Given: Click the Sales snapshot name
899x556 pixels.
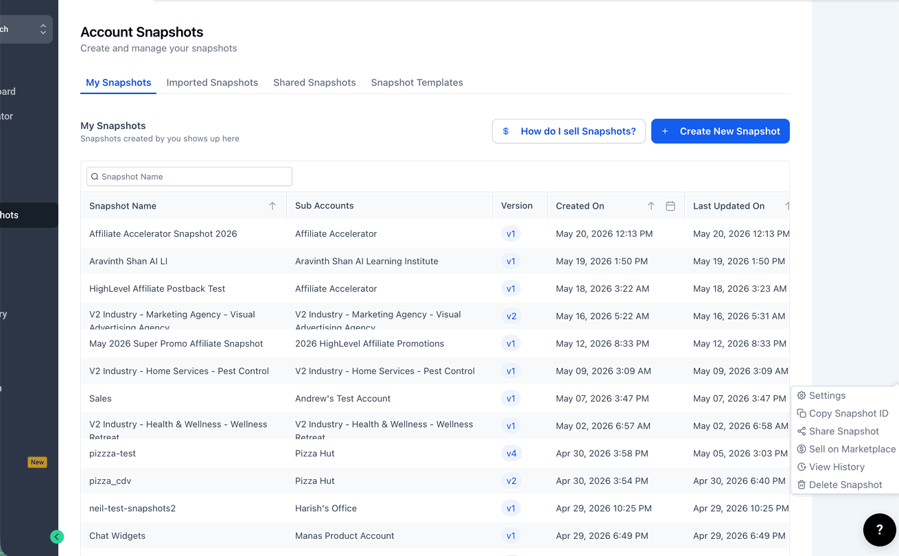Looking at the screenshot, I should point(100,398).
